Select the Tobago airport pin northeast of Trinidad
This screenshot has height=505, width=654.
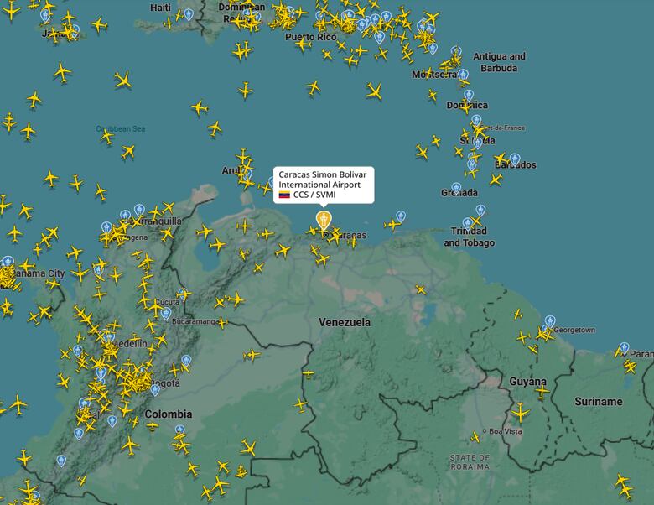pos(481,210)
